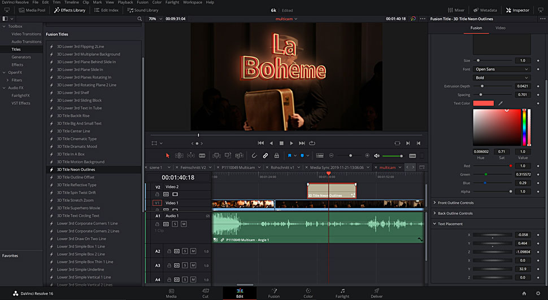
Task: Open the Edit Index panel
Action: [x=106, y=10]
